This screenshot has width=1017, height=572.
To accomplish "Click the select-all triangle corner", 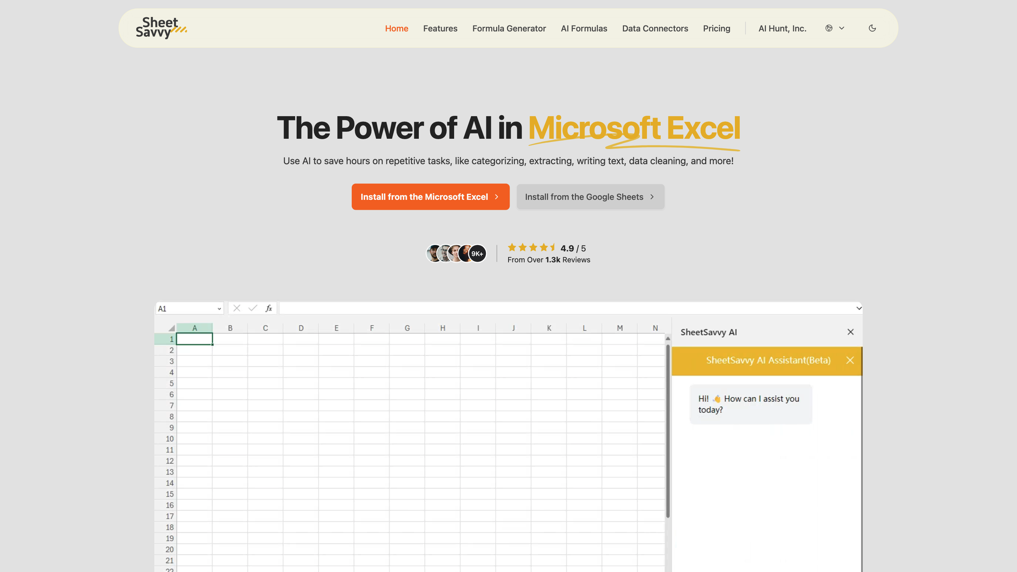I will (x=171, y=328).
